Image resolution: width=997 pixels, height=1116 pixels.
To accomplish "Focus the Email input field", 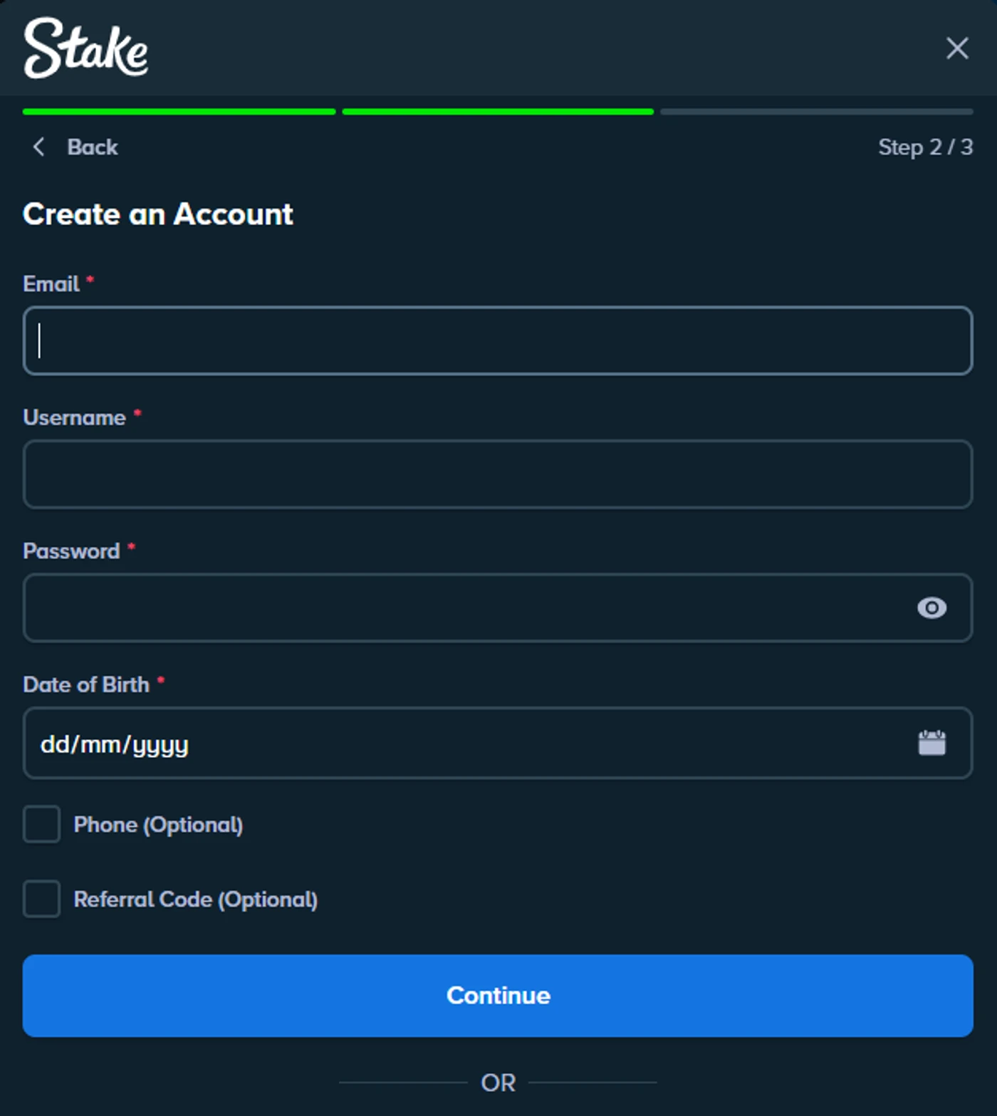I will (498, 340).
